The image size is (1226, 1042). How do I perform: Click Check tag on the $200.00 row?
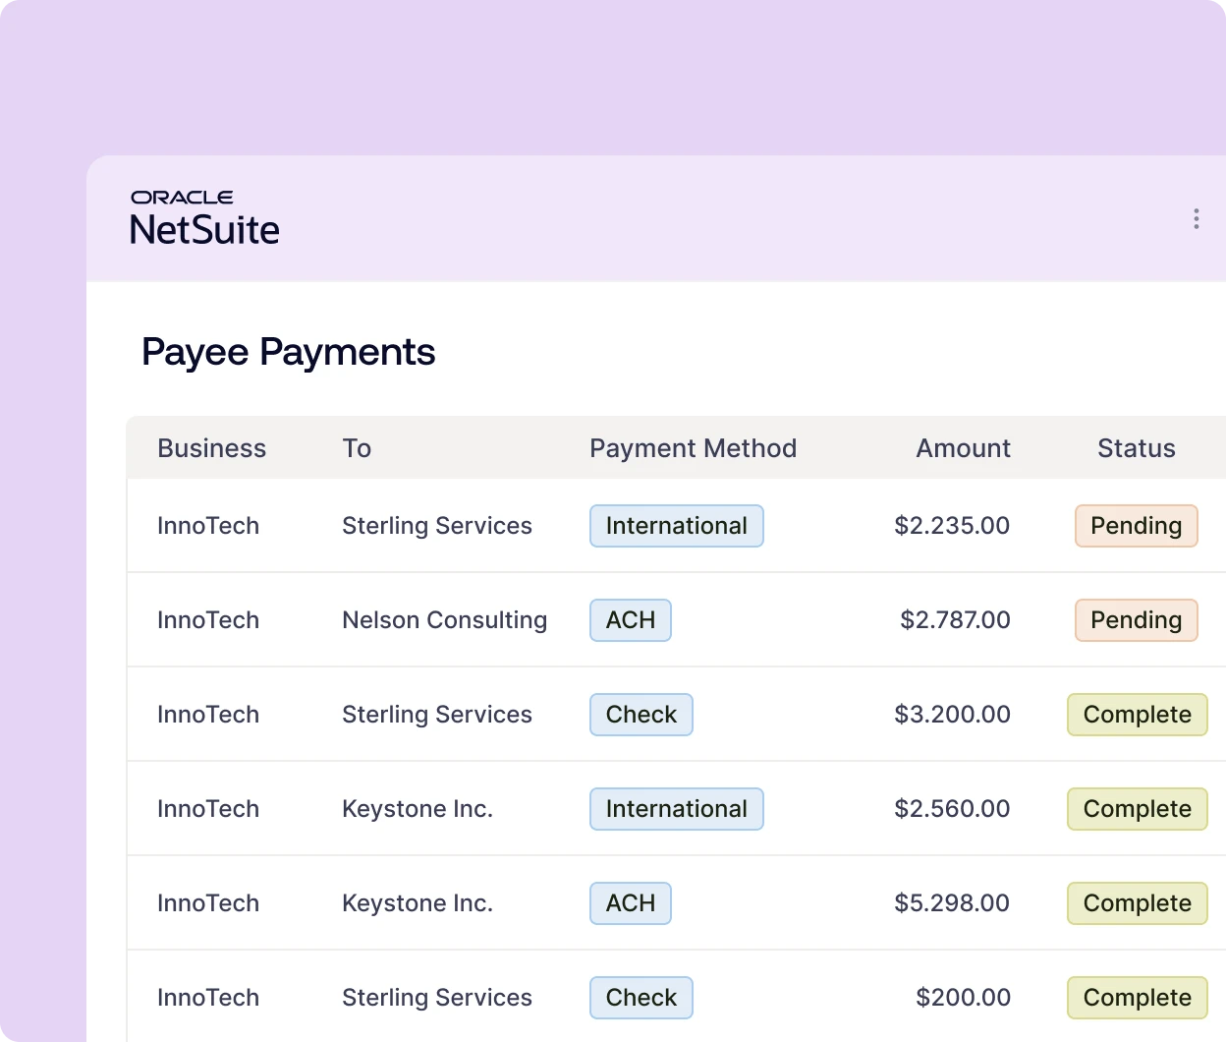[x=641, y=998]
